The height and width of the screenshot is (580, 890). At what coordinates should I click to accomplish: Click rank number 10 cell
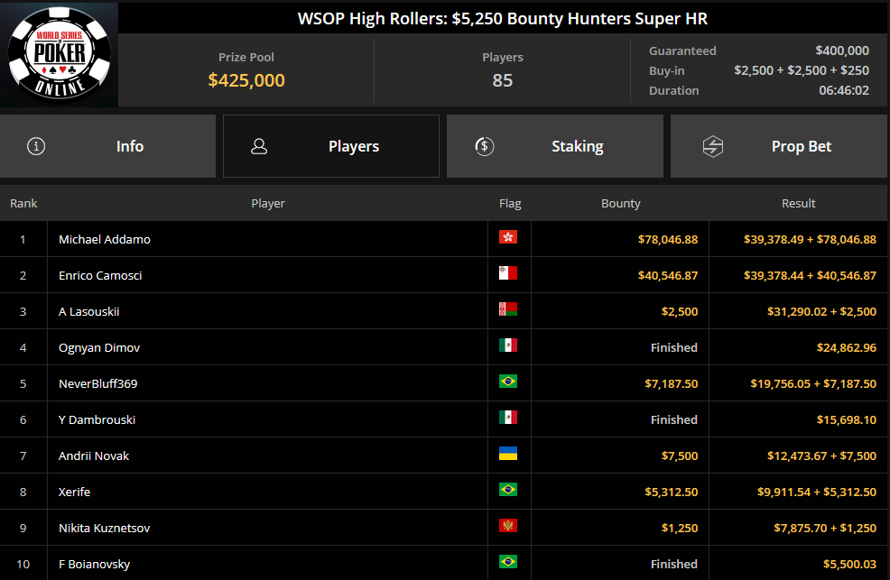pos(23,564)
